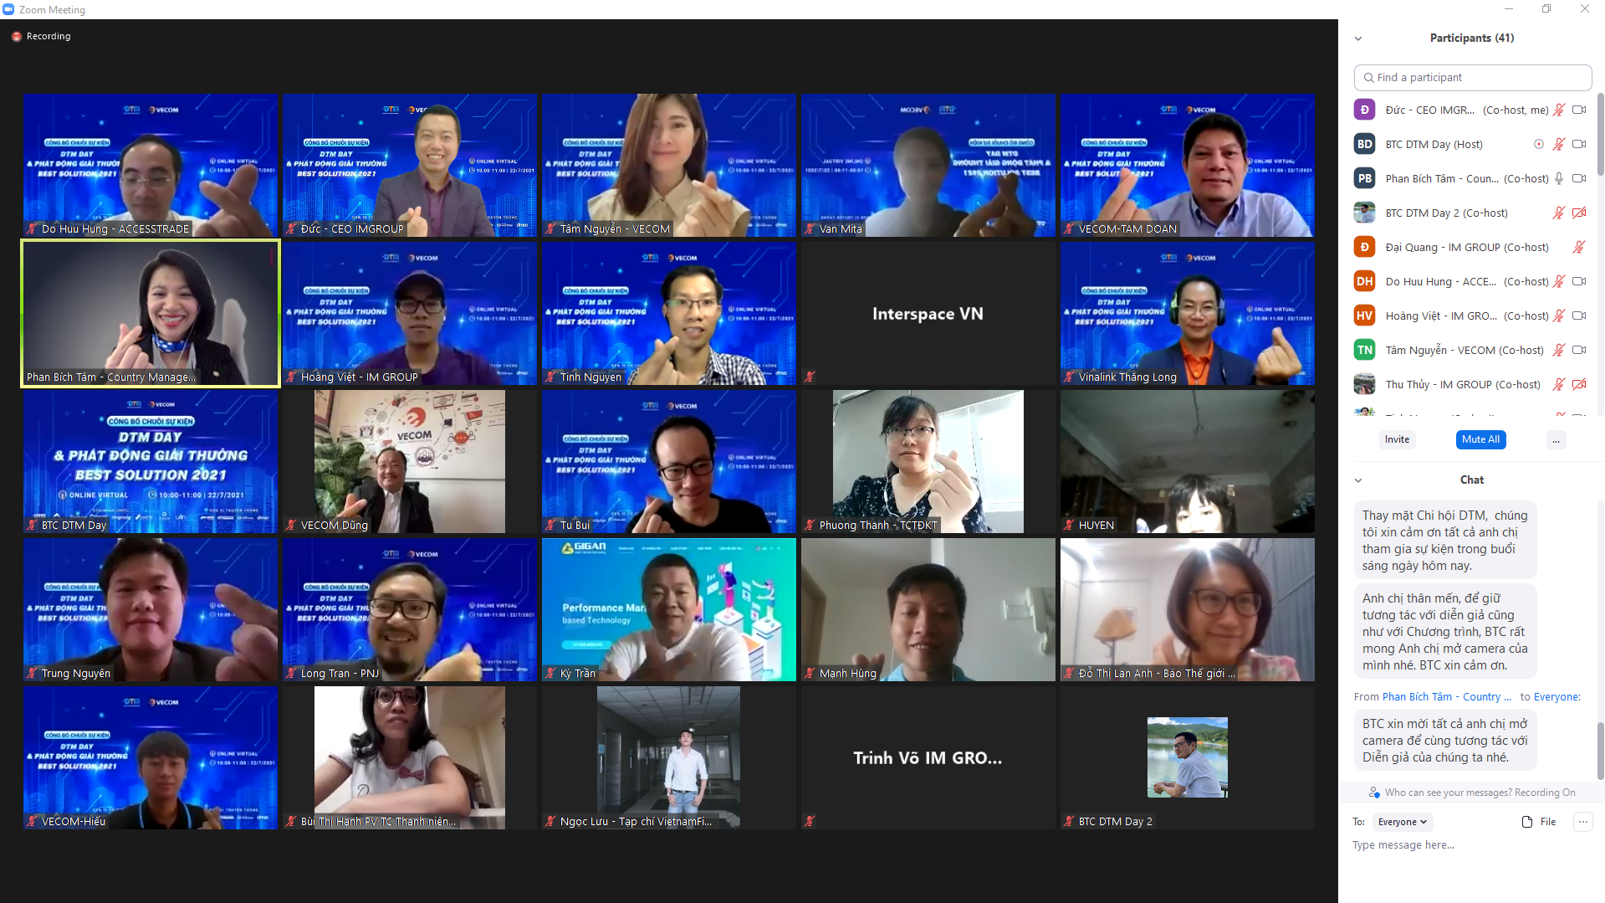Select the Tâm Nguyễn - VECOM video tile
Image resolution: width=1605 pixels, height=903 pixels.
669,166
